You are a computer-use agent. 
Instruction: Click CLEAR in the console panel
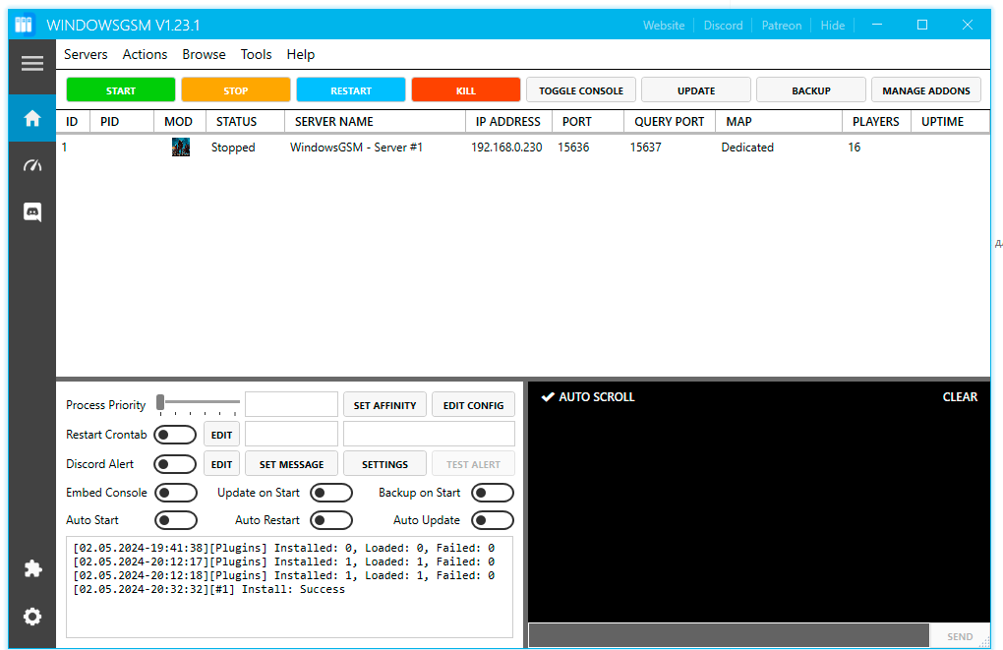tap(960, 396)
